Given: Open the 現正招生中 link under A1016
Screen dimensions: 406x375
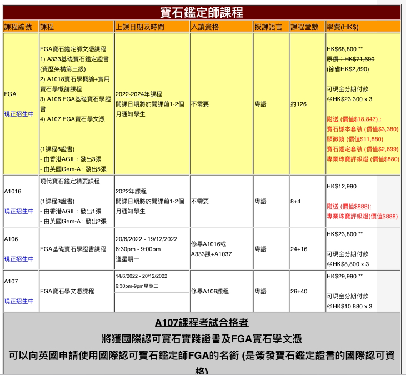Looking at the screenshot, I should (x=19, y=211).
